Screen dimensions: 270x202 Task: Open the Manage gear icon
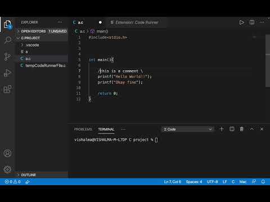7,169
